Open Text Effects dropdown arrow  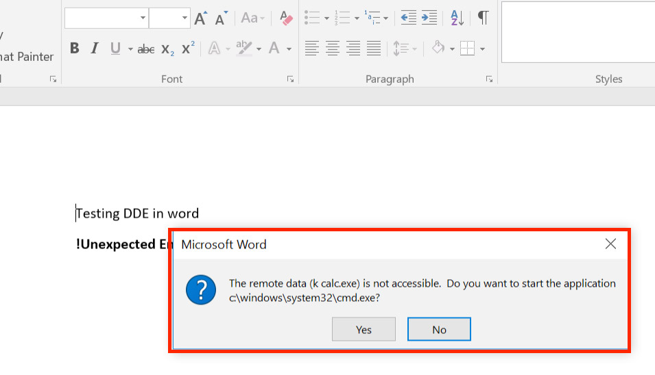(x=228, y=49)
